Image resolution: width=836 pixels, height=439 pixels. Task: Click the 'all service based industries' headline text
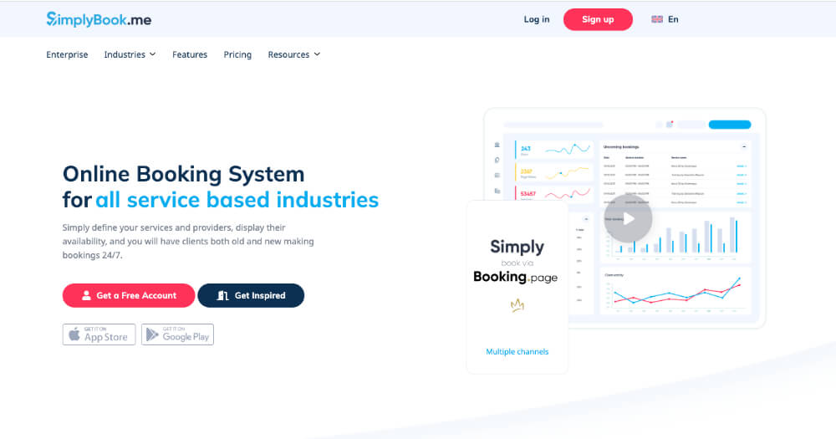(237, 200)
